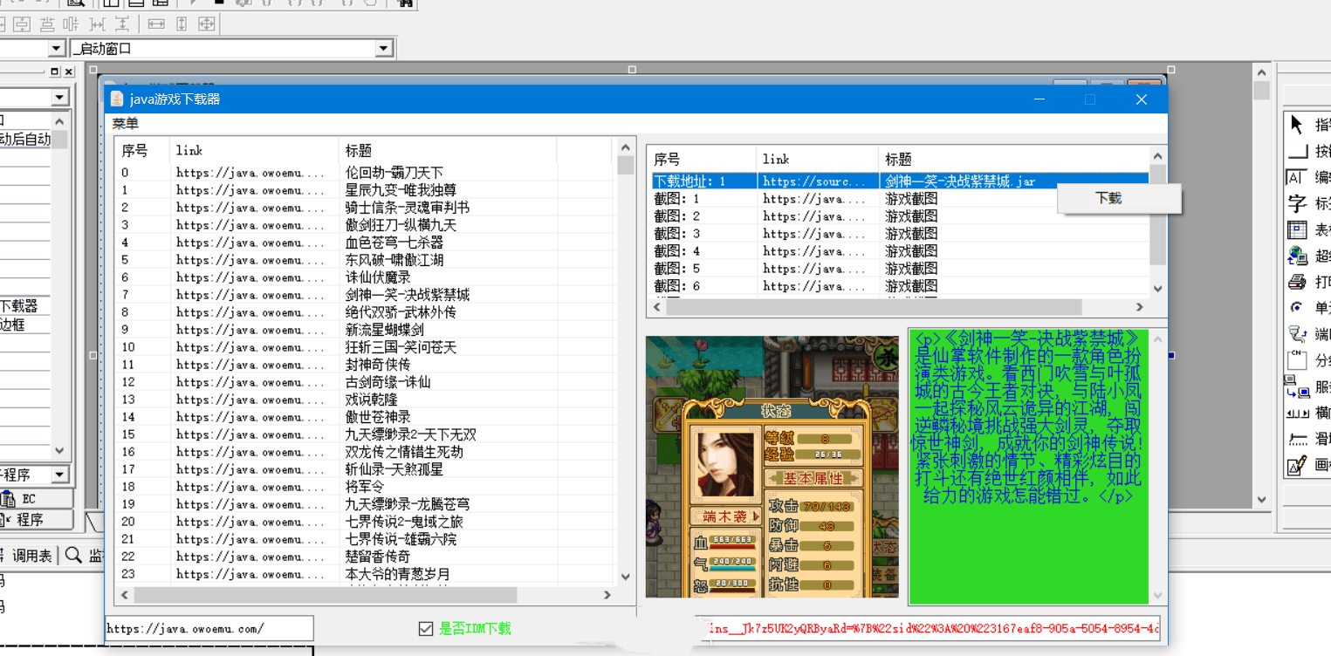Click the red download URL text field
Viewport: 1331px width, 656px height.
tap(929, 629)
